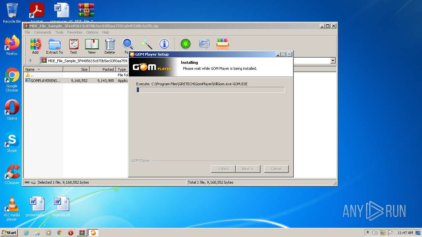
Task: Click the Action Center flag tray icon
Action: click(x=391, y=233)
